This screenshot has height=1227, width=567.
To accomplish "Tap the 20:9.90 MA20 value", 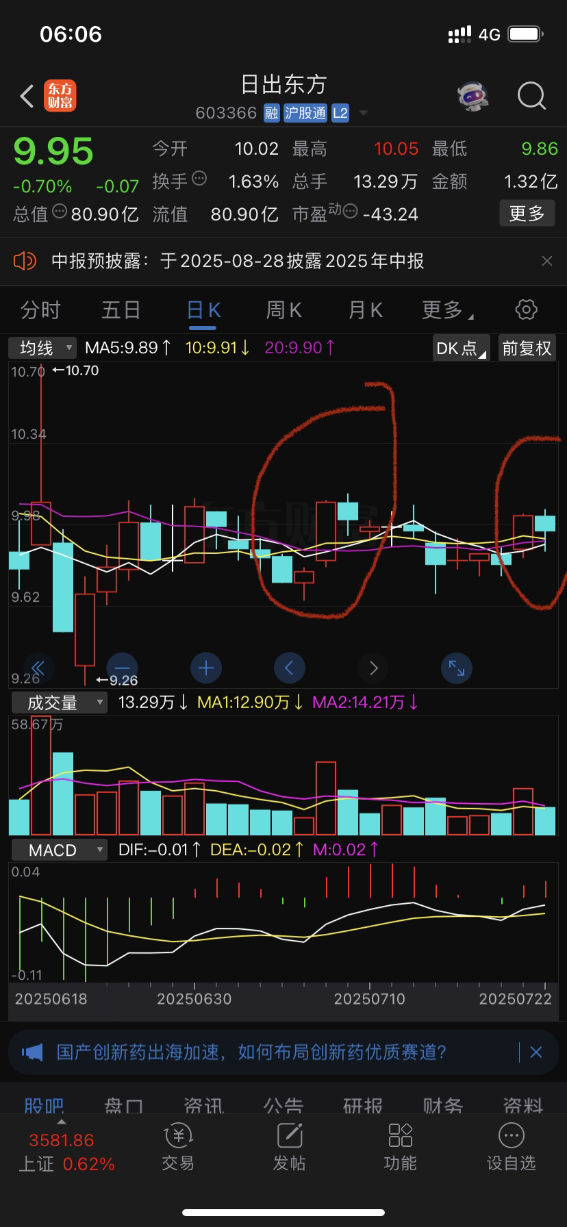I will coord(300,348).
